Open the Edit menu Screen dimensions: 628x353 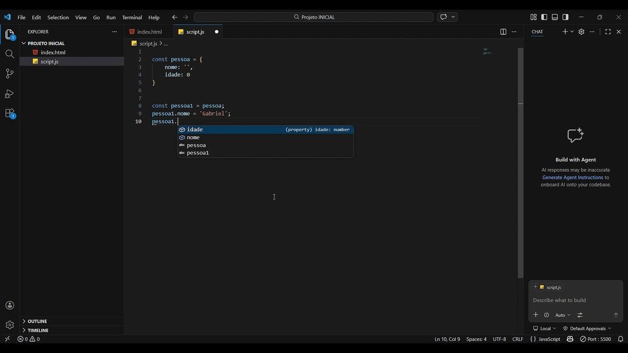[37, 17]
